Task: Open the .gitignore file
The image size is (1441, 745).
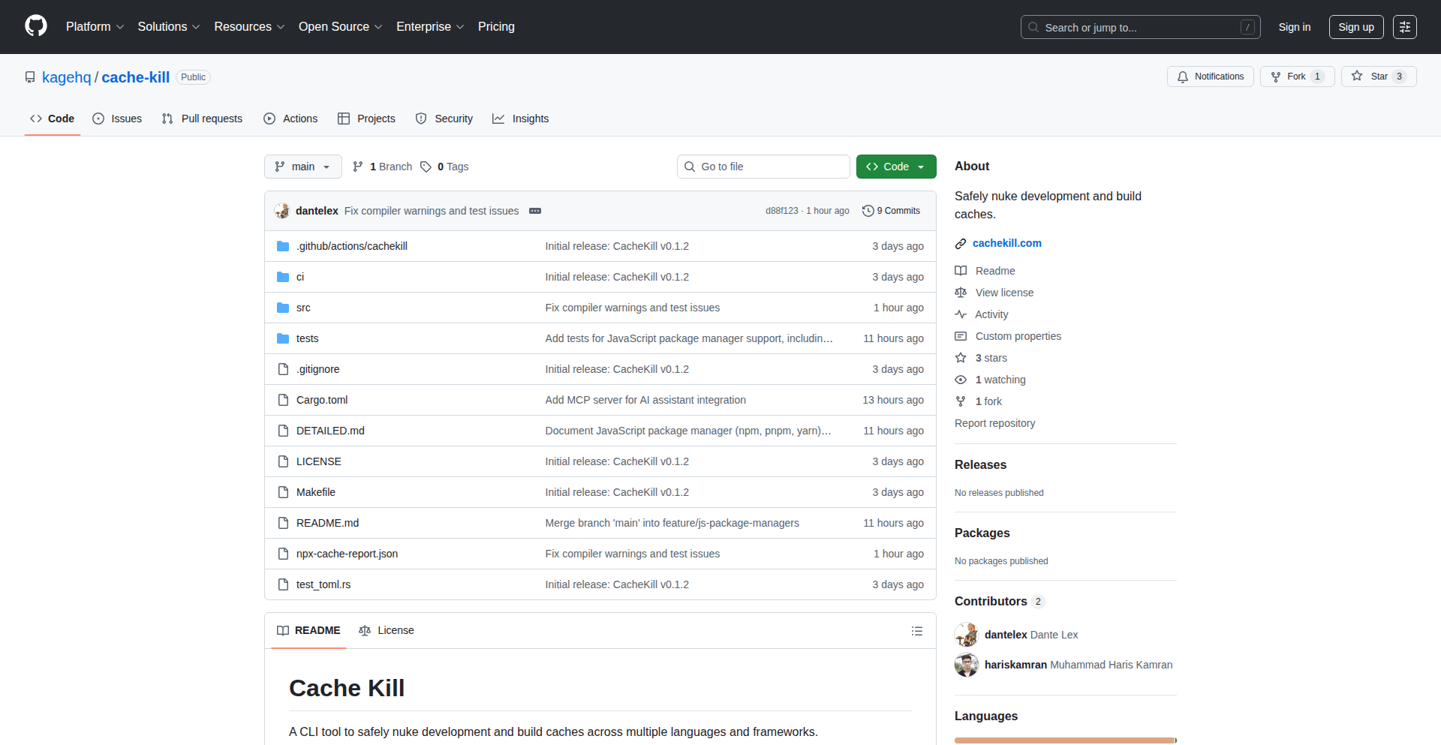Action: [317, 369]
